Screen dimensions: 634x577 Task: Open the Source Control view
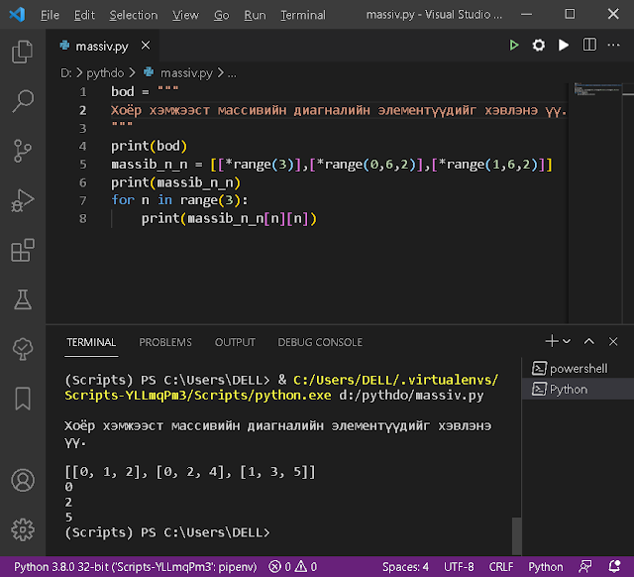(x=23, y=151)
